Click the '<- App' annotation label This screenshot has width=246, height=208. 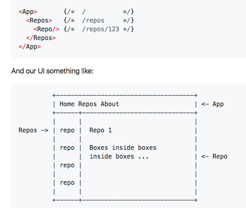tap(212, 104)
